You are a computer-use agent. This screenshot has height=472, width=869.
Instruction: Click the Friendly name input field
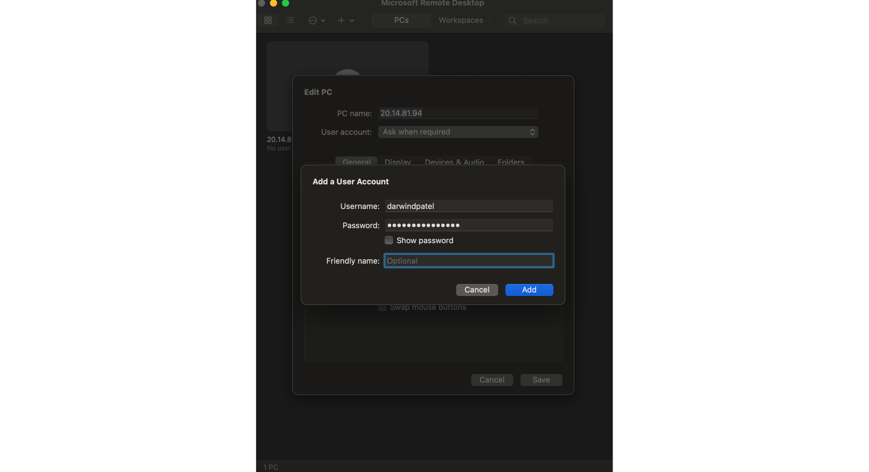click(469, 261)
